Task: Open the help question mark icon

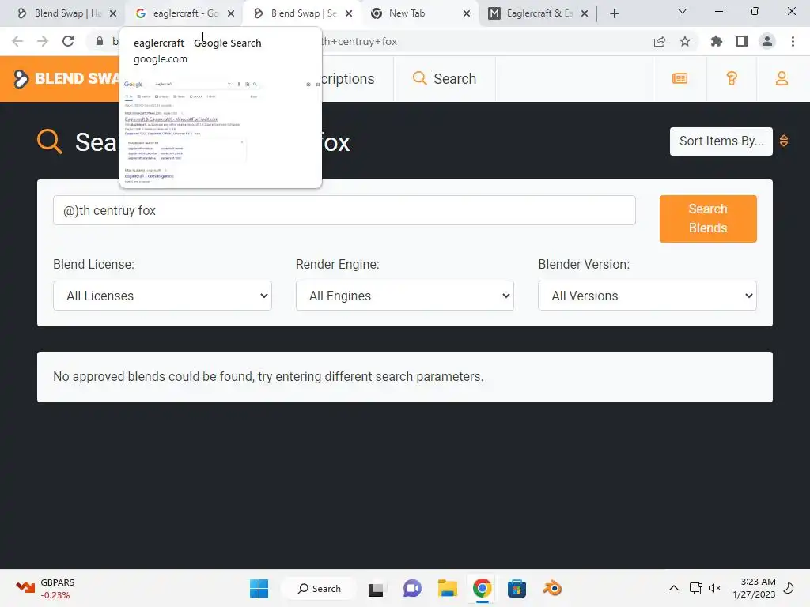Action: (732, 78)
